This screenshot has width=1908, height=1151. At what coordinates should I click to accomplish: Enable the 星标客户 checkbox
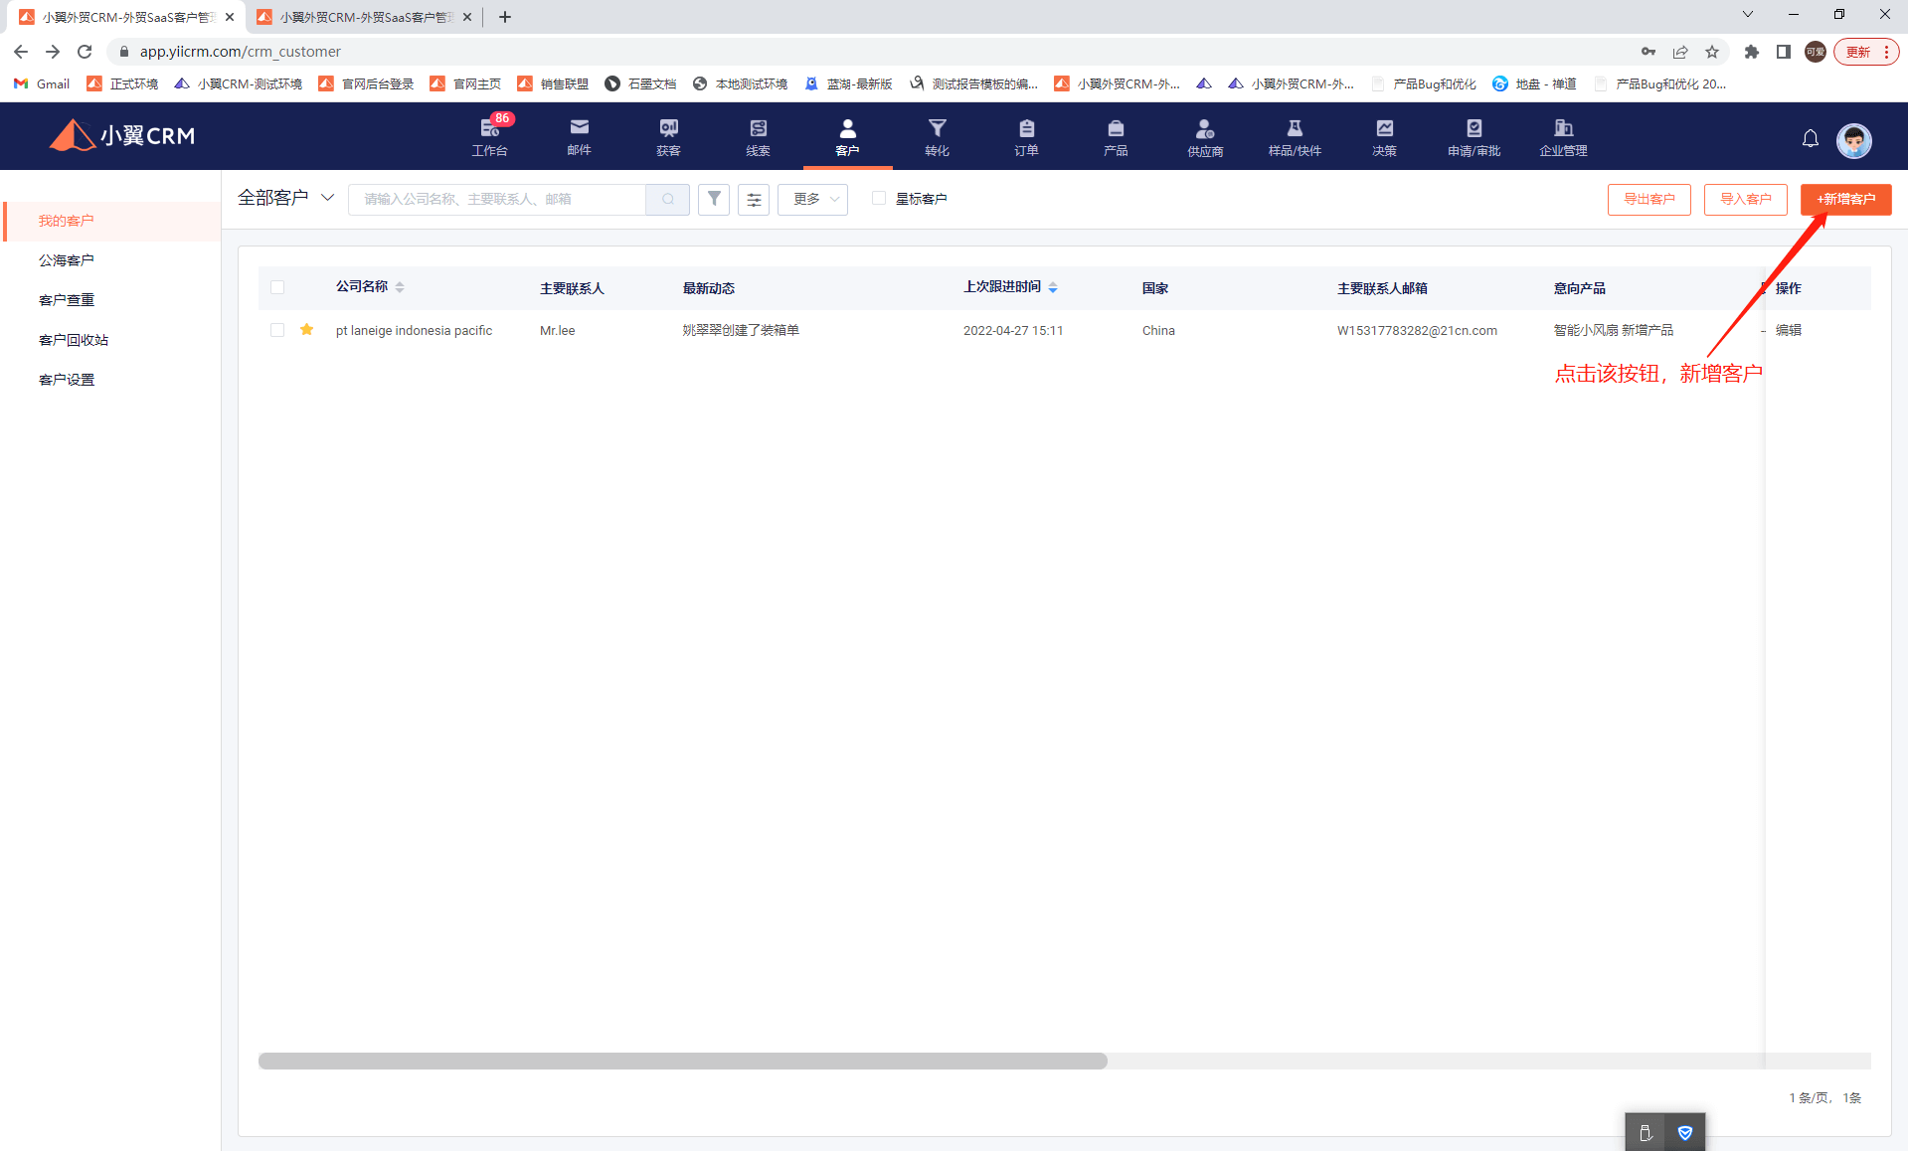pos(879,198)
